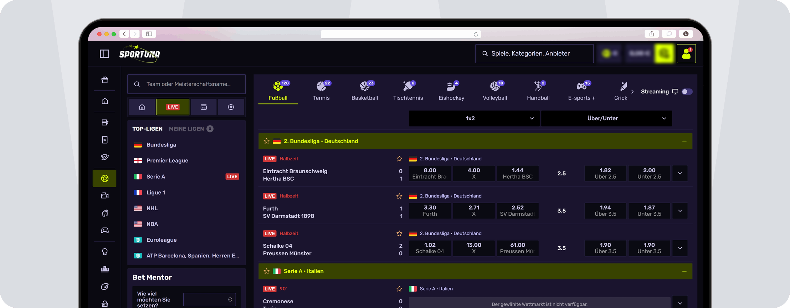The width and height of the screenshot is (790, 308).
Task: Bet on Eintracht Braunschweig at 8.00
Action: click(x=430, y=174)
